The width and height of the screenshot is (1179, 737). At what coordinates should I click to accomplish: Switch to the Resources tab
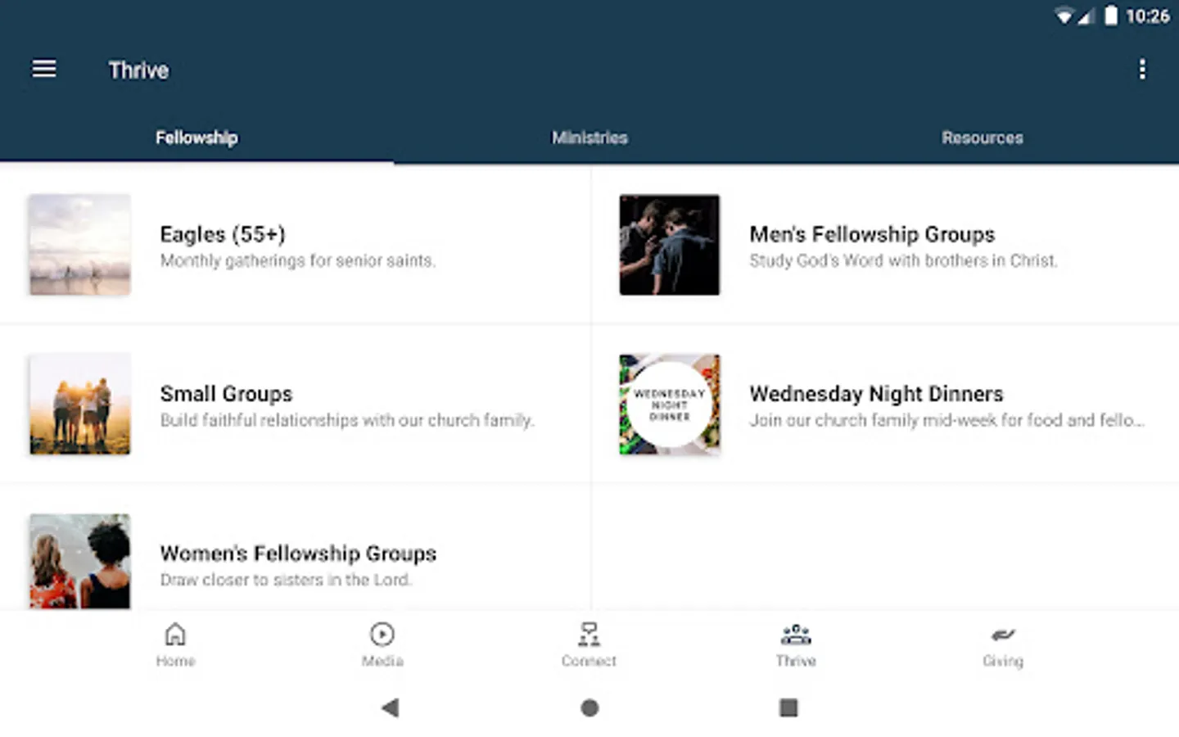pyautogui.click(x=982, y=138)
